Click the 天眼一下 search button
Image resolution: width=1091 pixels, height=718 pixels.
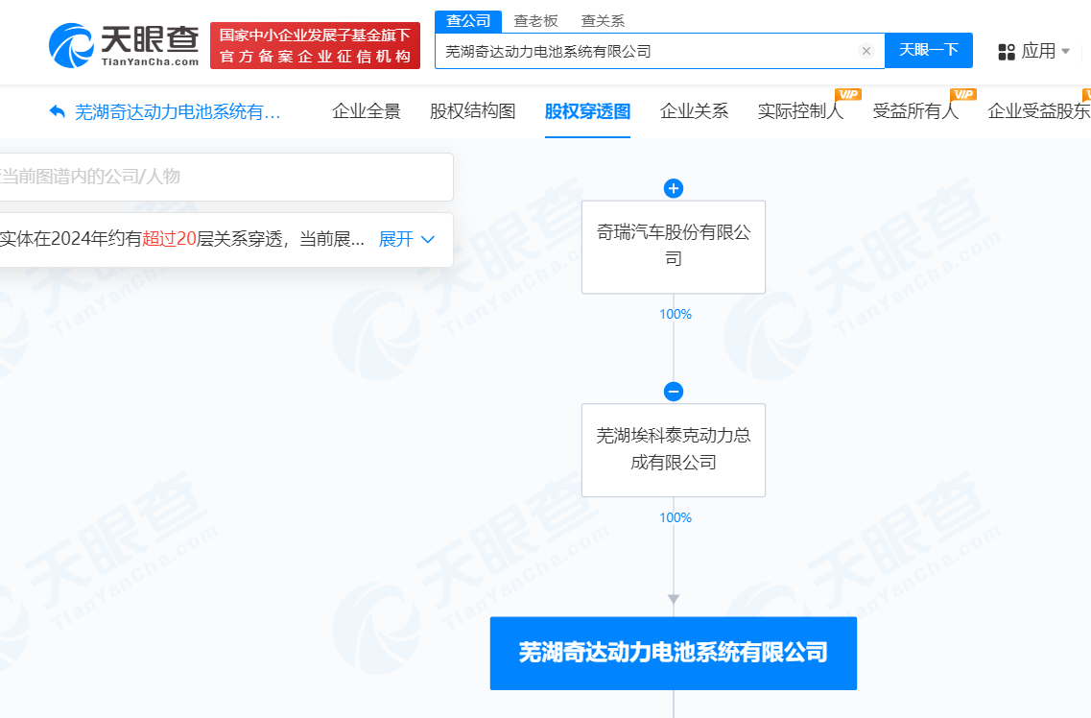928,51
